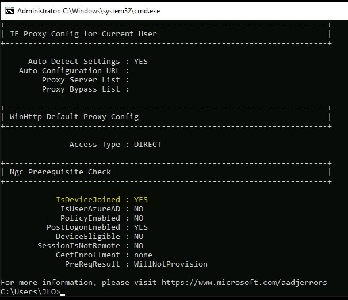
Task: Click the Auto Detect Settings YES value
Action: 141,62
